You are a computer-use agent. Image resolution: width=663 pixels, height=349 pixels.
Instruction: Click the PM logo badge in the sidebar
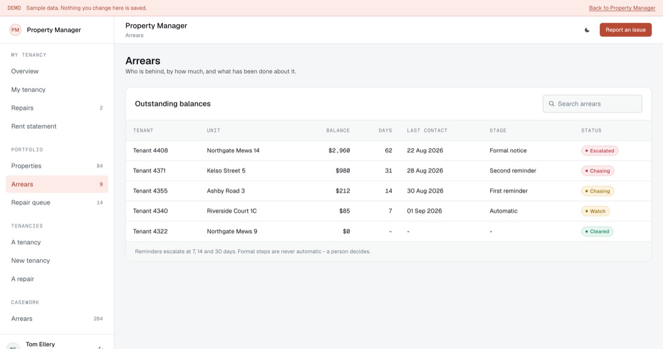[x=15, y=30]
